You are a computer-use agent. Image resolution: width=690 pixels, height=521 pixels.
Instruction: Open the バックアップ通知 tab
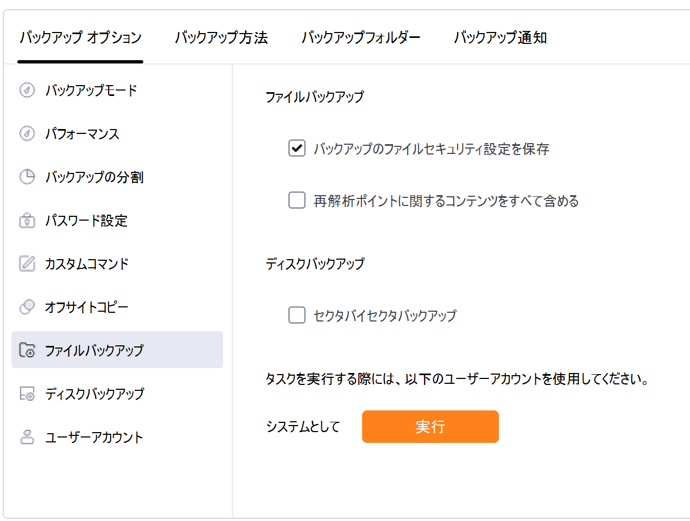pos(500,37)
